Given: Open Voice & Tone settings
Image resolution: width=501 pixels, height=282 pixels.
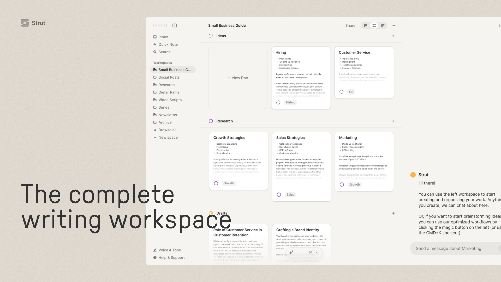Looking at the screenshot, I should pyautogui.click(x=170, y=250).
